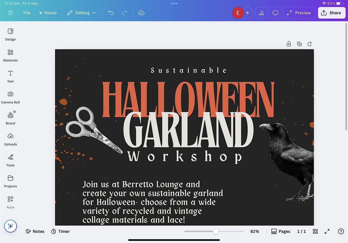Open the Design tab
Image resolution: width=348 pixels, height=243 pixels.
(10, 34)
